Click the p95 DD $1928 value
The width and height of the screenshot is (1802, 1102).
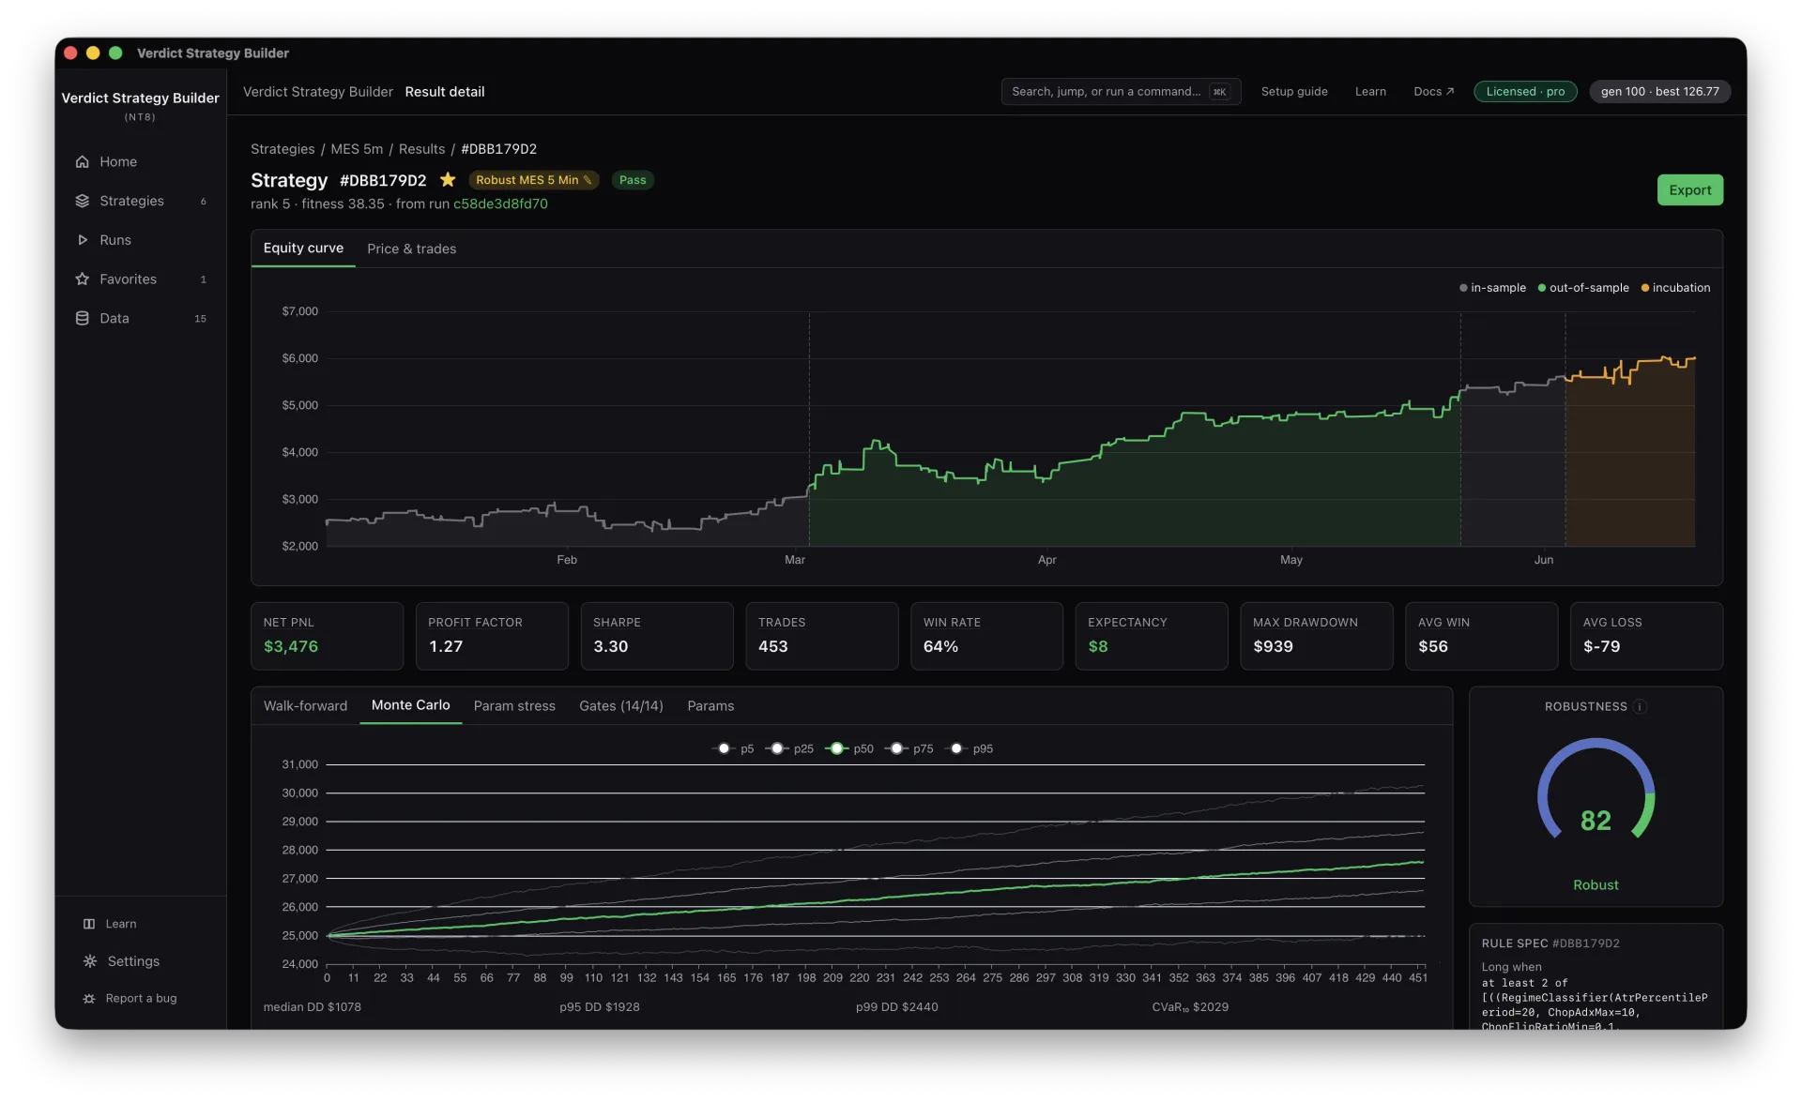coord(600,1007)
